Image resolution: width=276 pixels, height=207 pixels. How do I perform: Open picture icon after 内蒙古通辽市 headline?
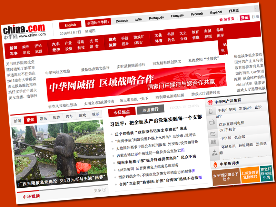point(183,150)
